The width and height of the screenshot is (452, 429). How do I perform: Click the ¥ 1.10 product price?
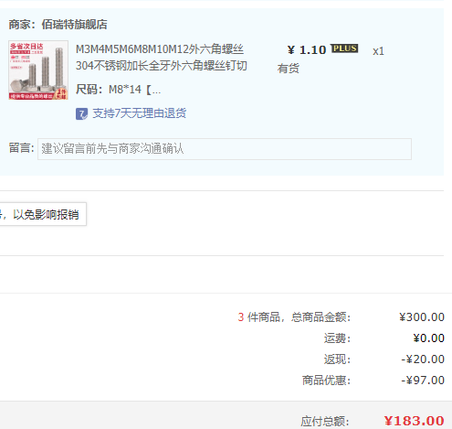click(307, 50)
